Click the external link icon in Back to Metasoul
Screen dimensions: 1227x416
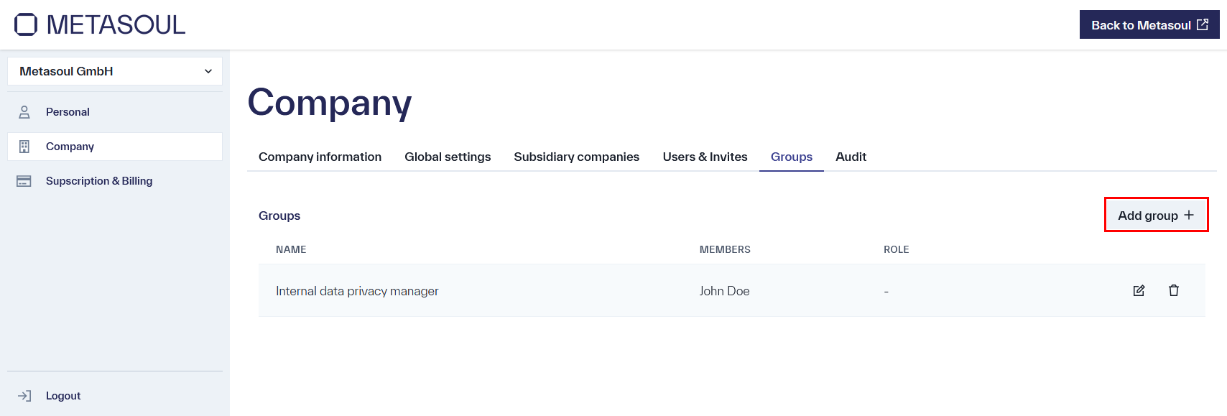pyautogui.click(x=1203, y=24)
